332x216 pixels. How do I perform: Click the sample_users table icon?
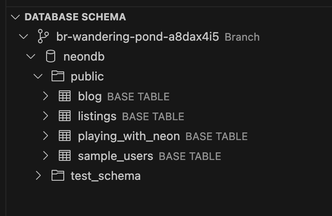tap(65, 156)
